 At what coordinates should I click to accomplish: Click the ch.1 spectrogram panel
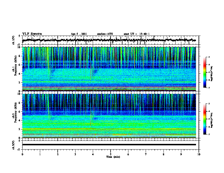pos(109,69)
